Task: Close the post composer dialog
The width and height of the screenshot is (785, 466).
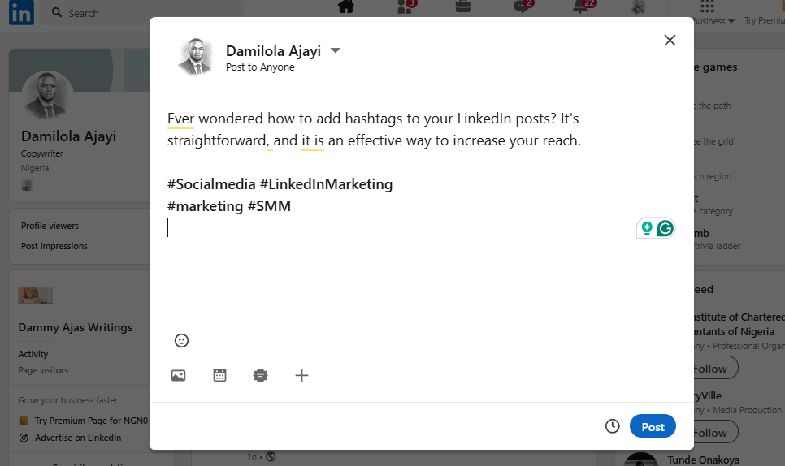Action: (670, 40)
